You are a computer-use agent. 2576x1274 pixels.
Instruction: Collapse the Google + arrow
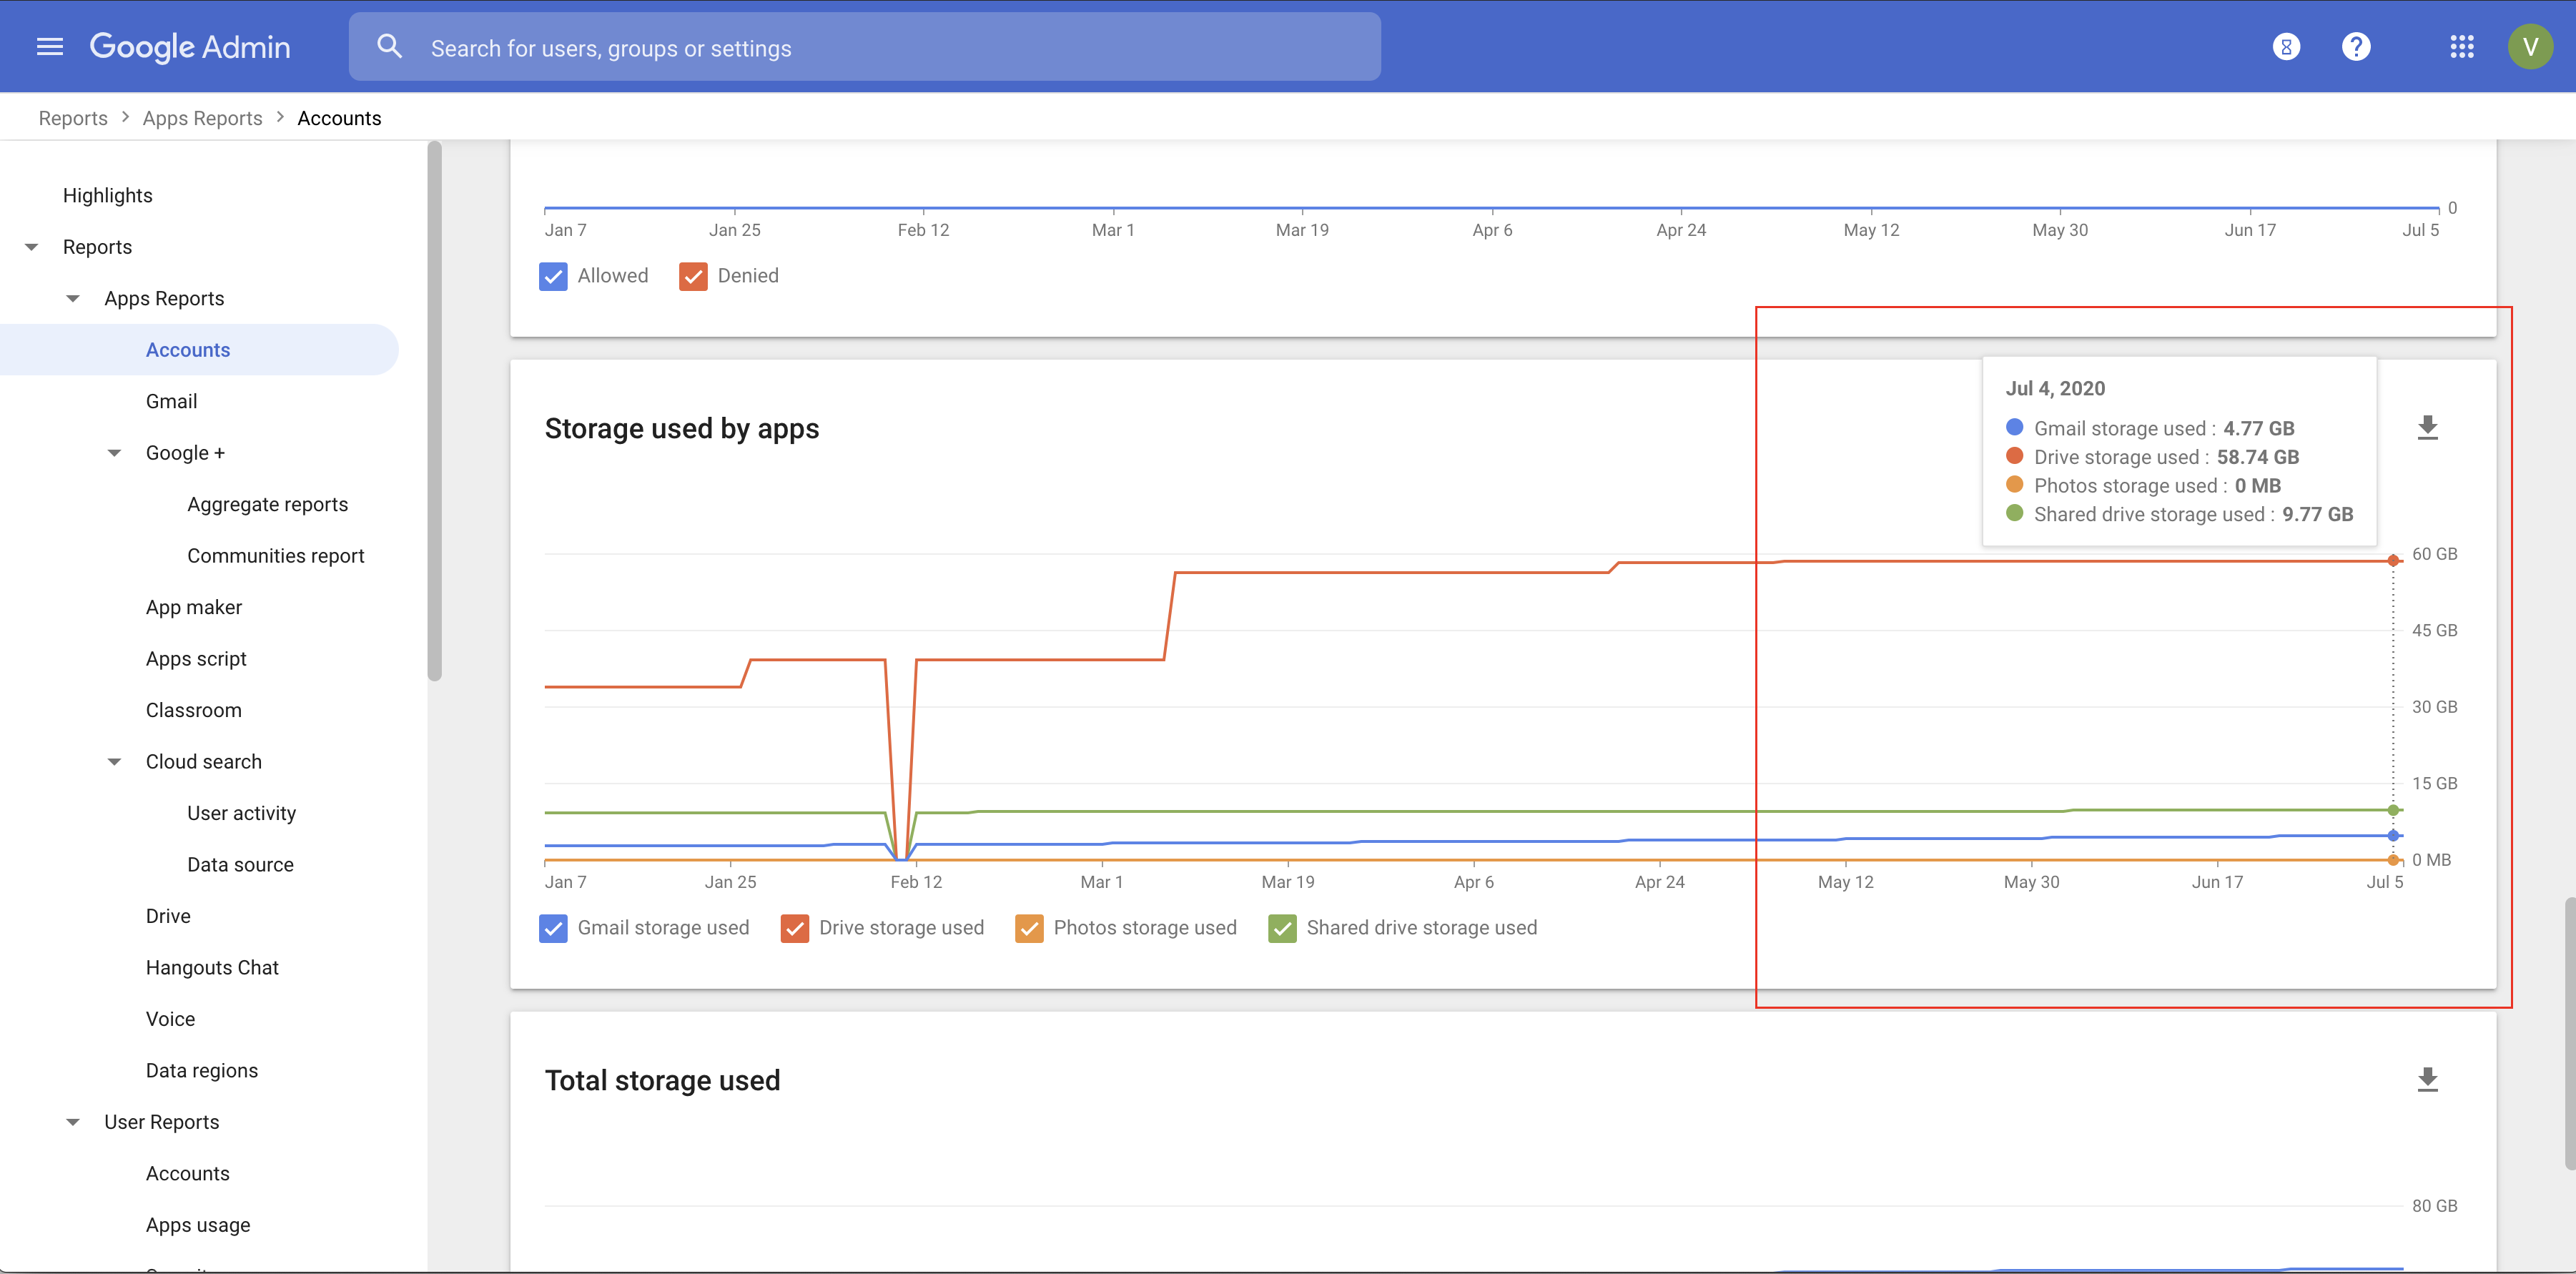tap(115, 453)
